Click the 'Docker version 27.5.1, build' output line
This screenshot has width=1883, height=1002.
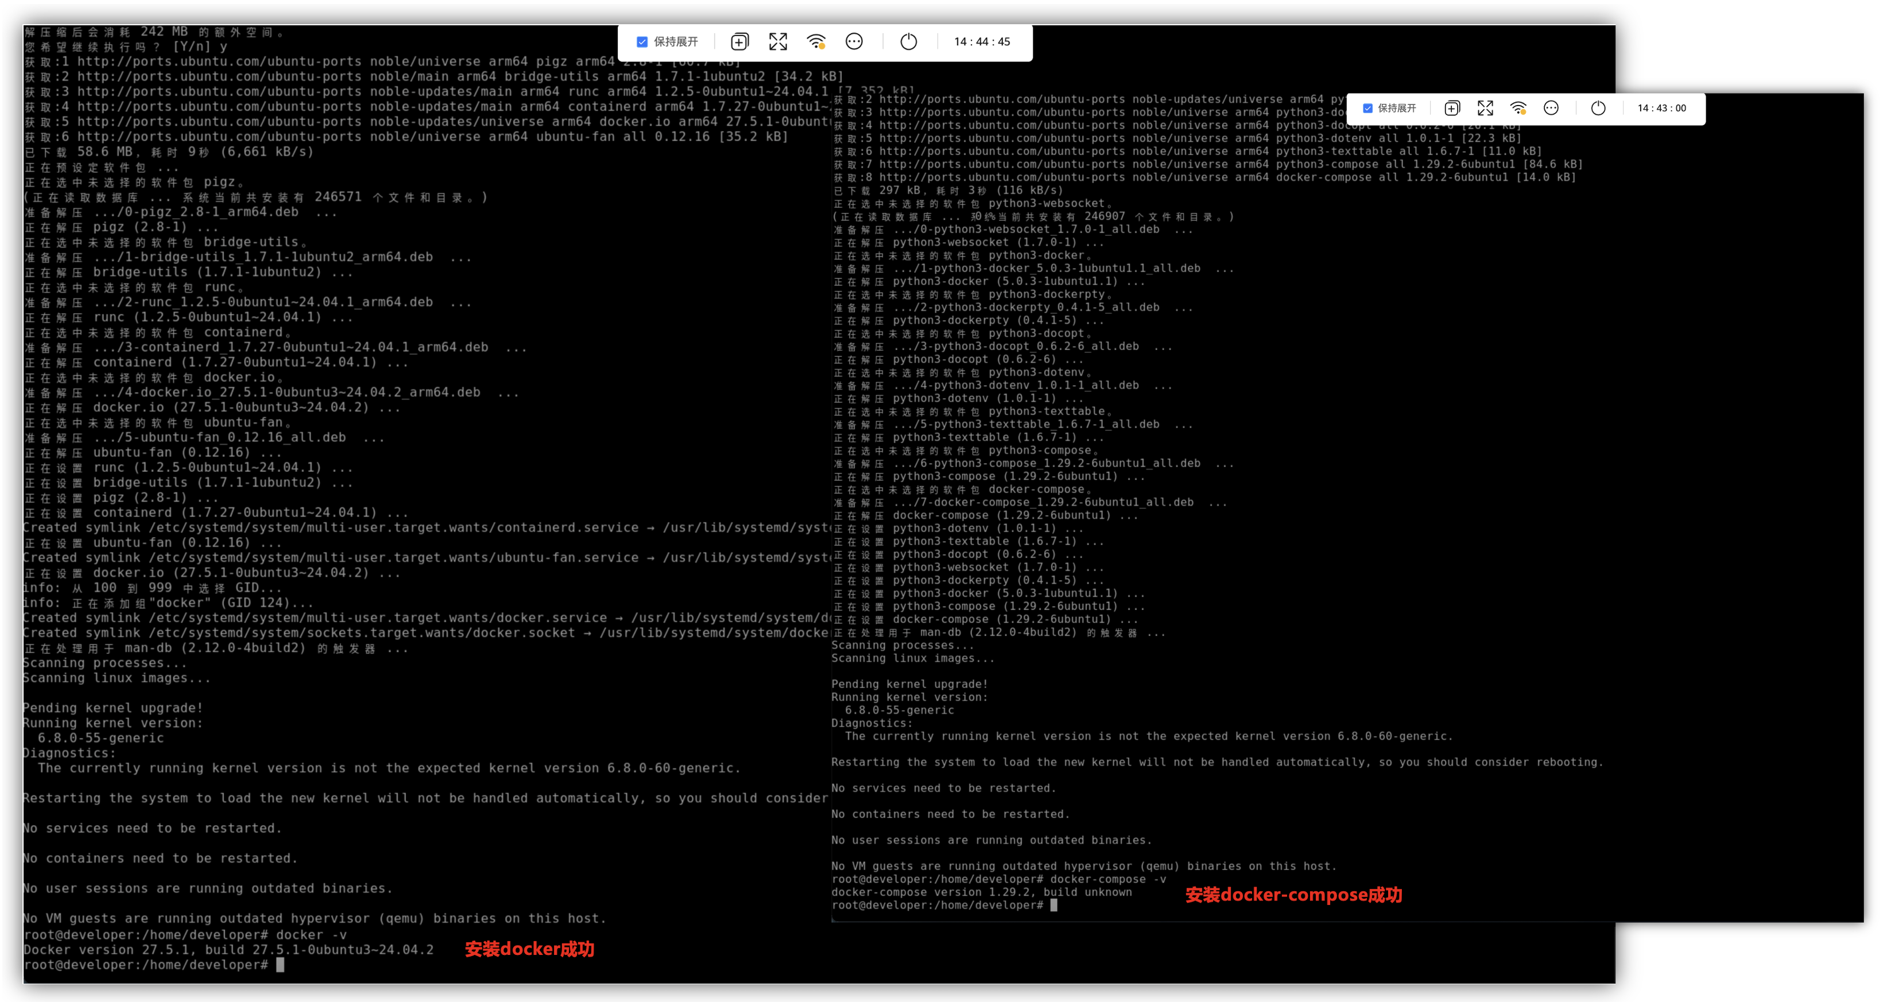pos(228,949)
